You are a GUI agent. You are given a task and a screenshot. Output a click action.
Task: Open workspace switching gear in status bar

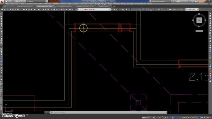[x=189, y=118]
